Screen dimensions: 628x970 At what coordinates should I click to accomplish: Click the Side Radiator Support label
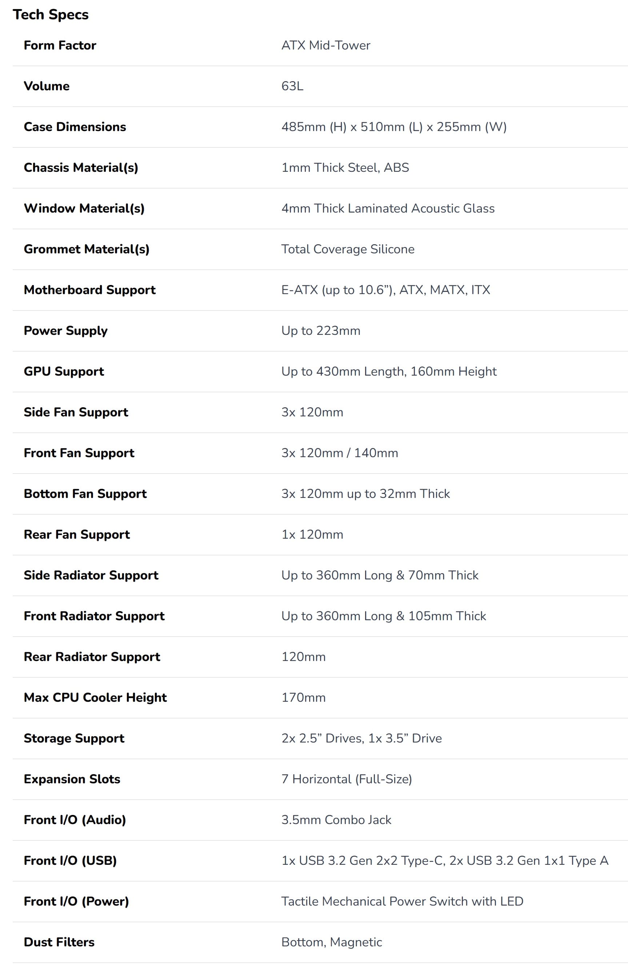[x=91, y=575]
